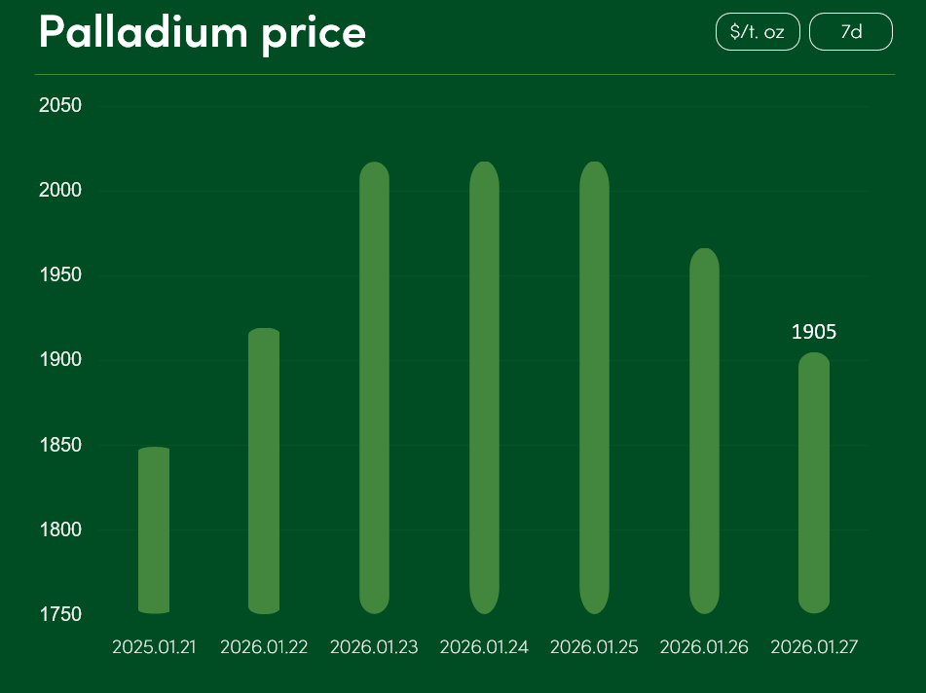Click the 2050 y-axis label
This screenshot has height=693, width=926.
pyautogui.click(x=59, y=105)
